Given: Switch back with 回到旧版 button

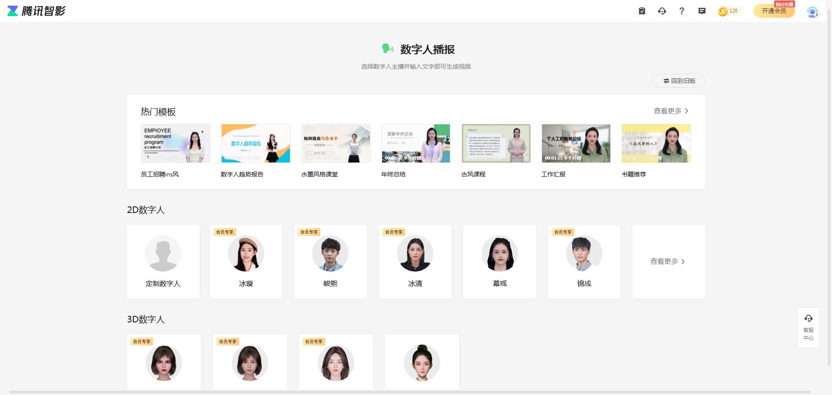Looking at the screenshot, I should (679, 81).
